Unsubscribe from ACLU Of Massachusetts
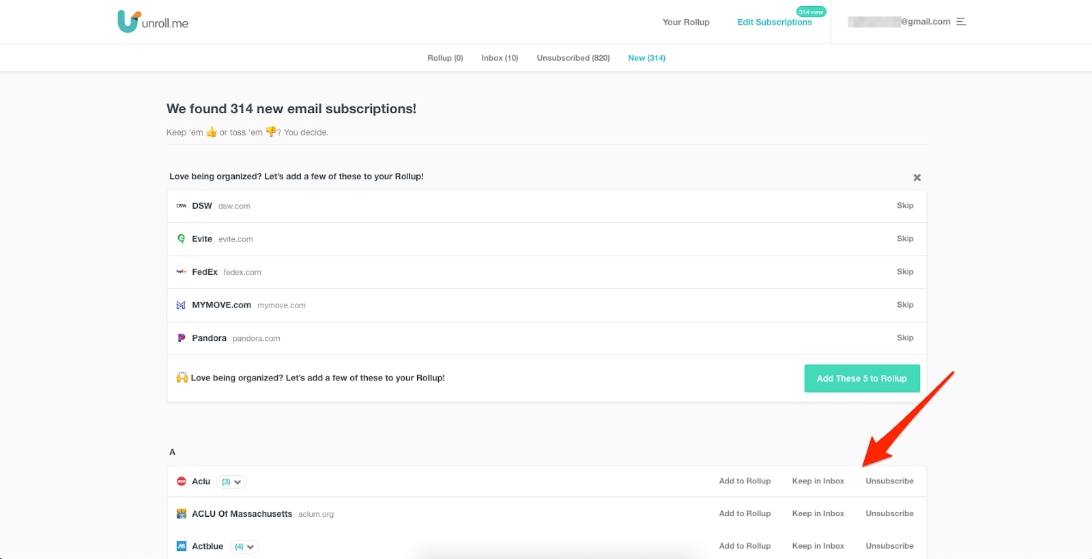1092x559 pixels. [x=889, y=513]
